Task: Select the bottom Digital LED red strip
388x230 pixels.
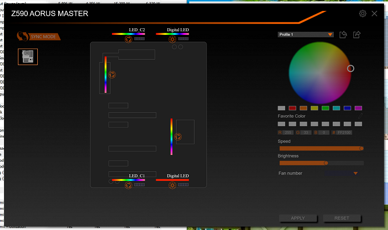Action: (x=172, y=180)
